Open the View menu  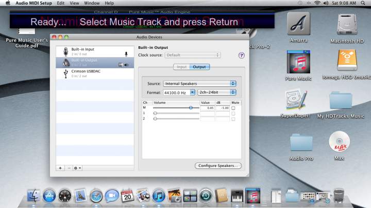click(74, 3)
